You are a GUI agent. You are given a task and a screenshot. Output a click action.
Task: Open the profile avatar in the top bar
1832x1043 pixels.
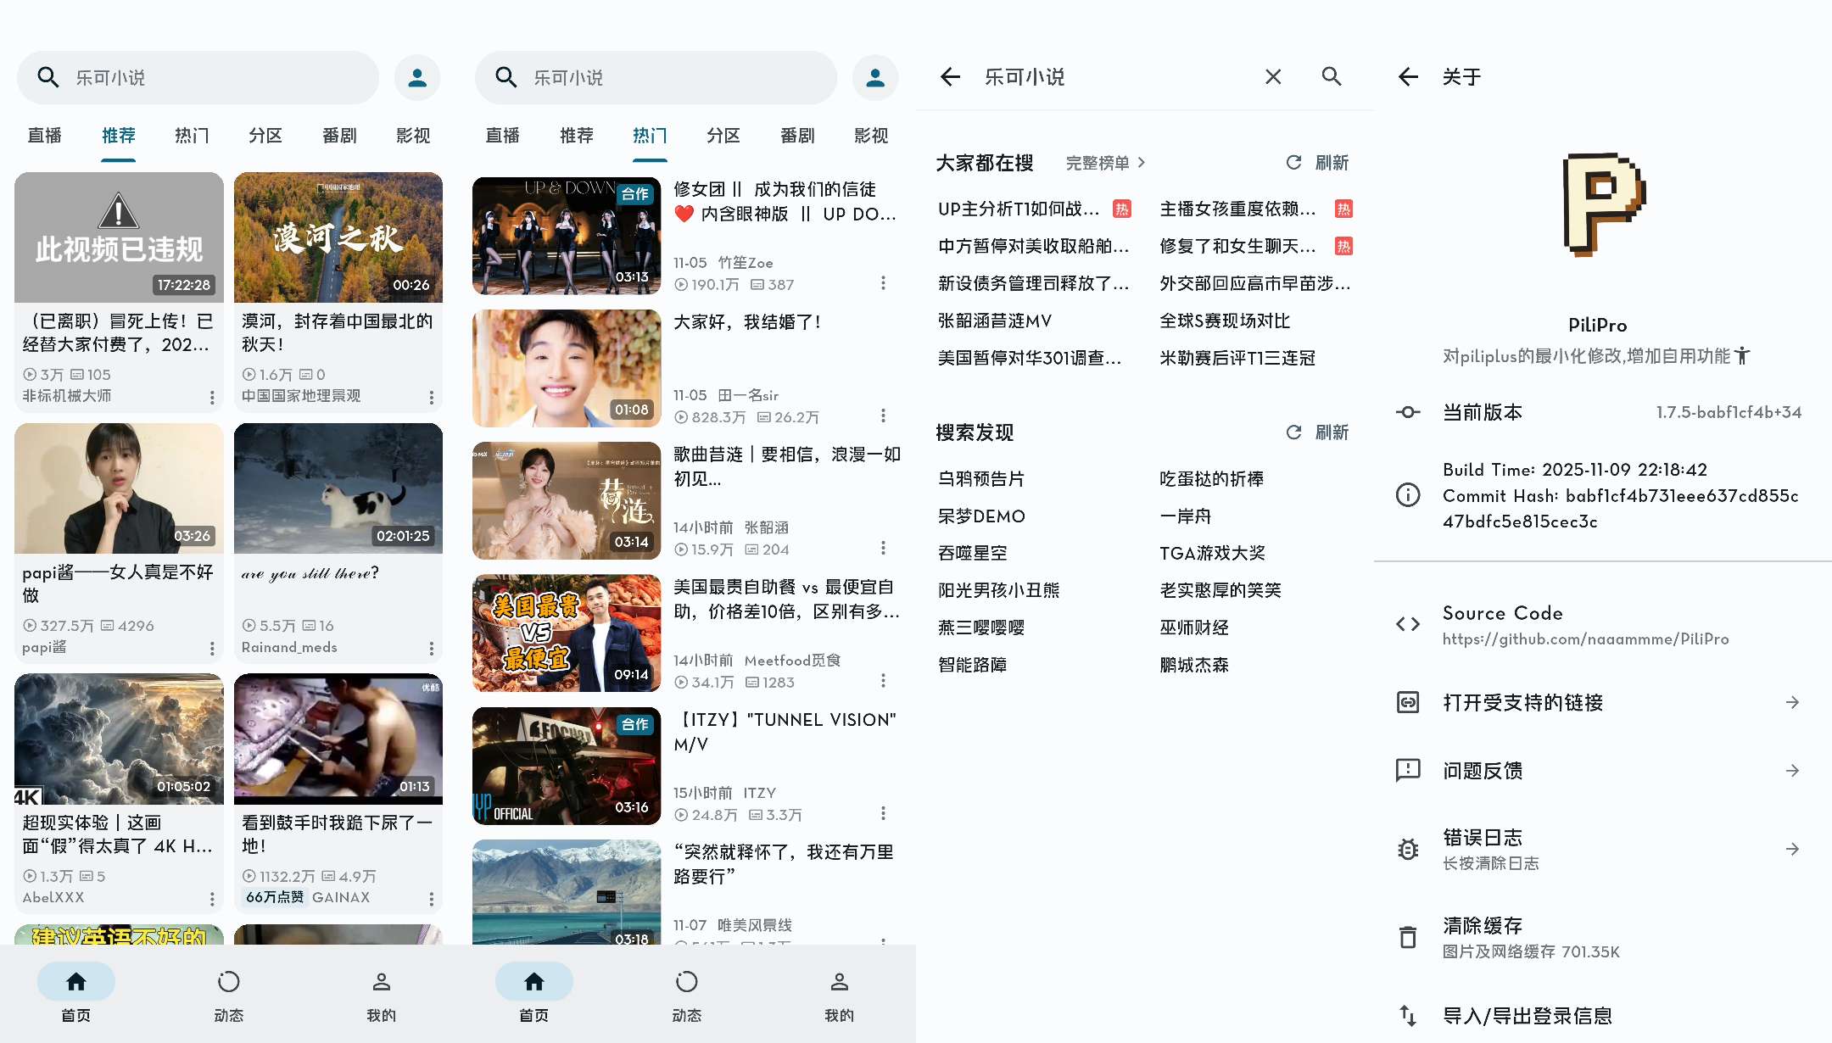(x=416, y=77)
